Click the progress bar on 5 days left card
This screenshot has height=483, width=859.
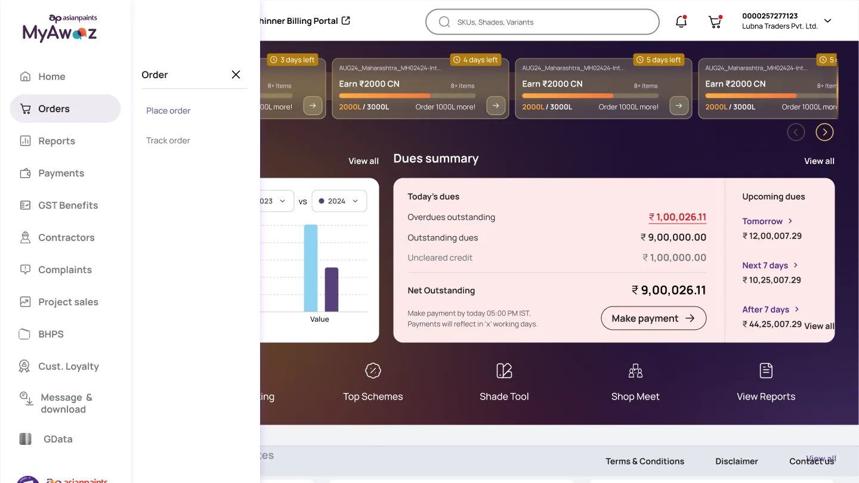coord(591,95)
